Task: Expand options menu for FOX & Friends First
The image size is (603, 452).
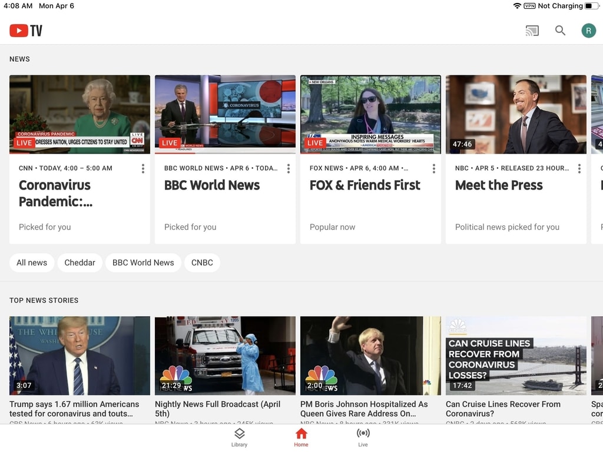Action: (x=434, y=169)
